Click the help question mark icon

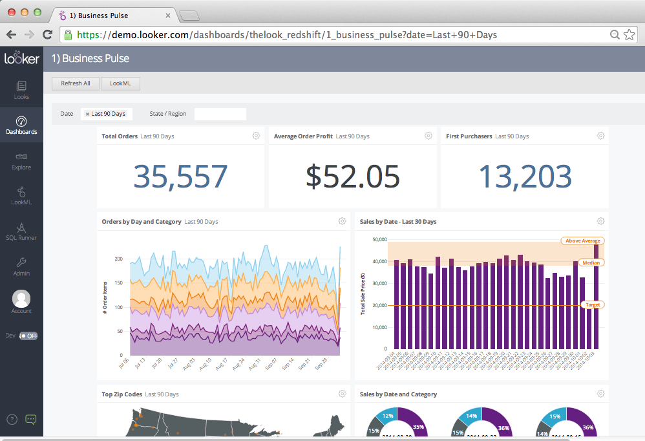click(11, 420)
